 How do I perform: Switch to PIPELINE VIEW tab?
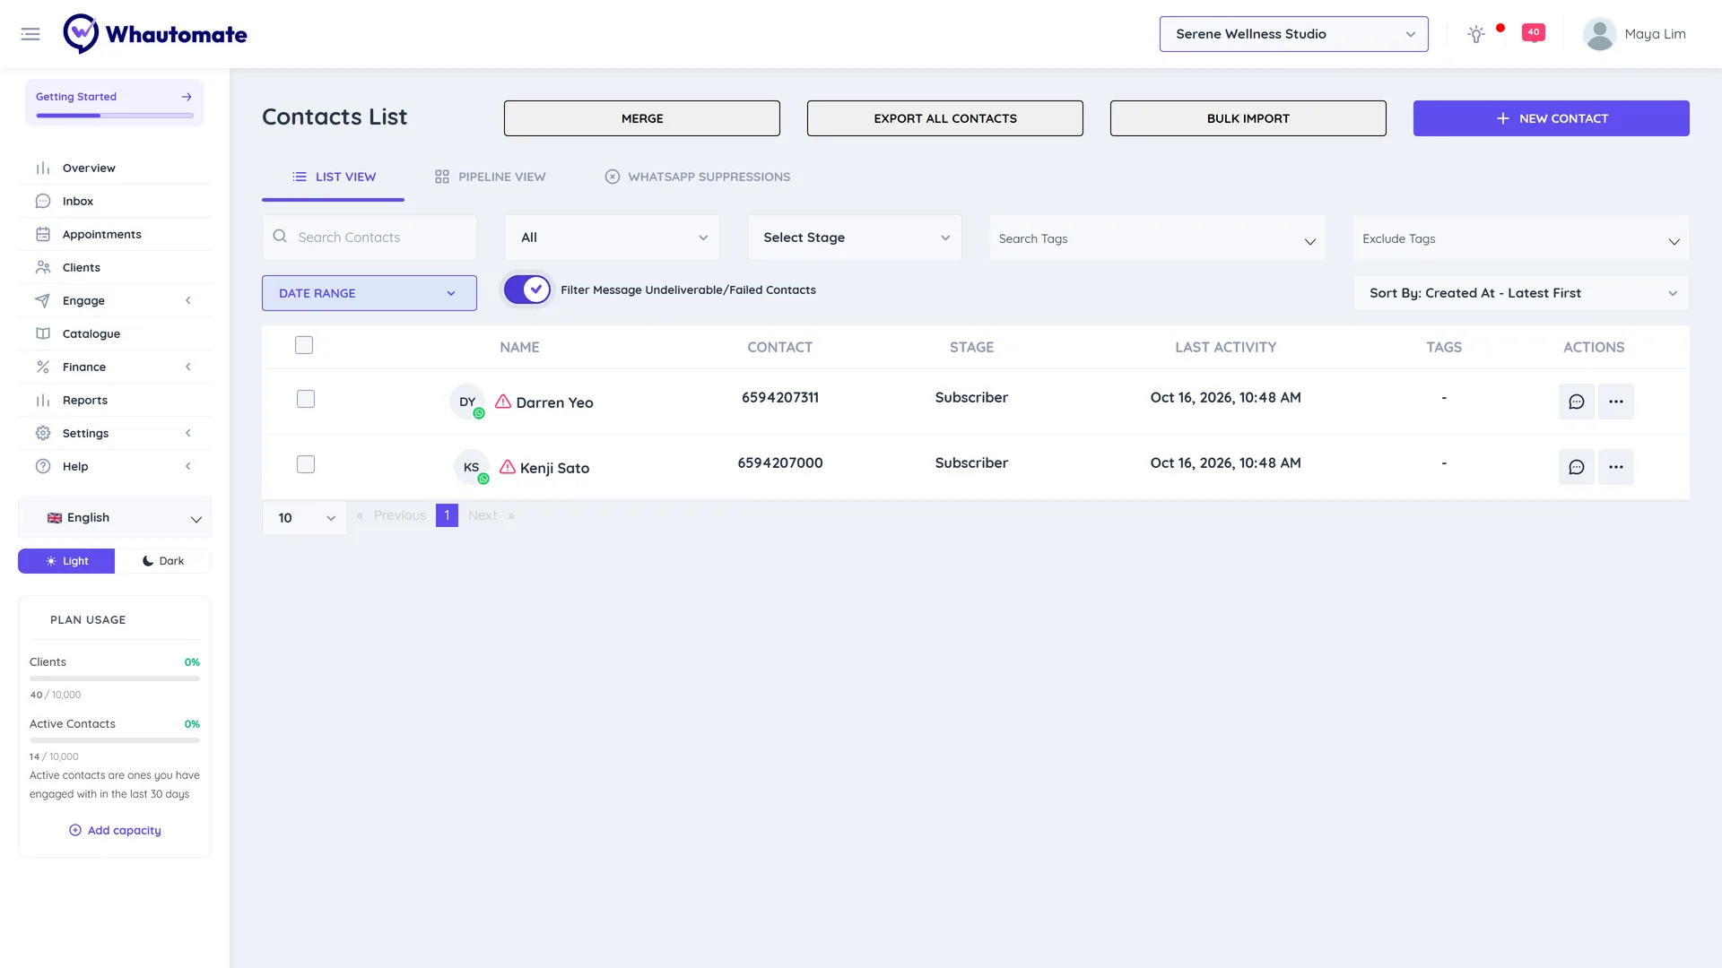(x=490, y=177)
